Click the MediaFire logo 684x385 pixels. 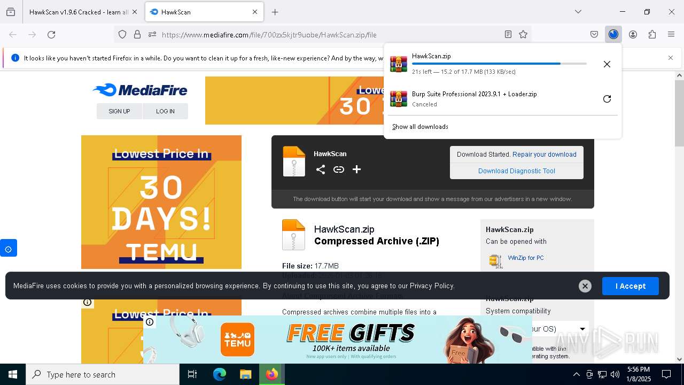pyautogui.click(x=140, y=90)
